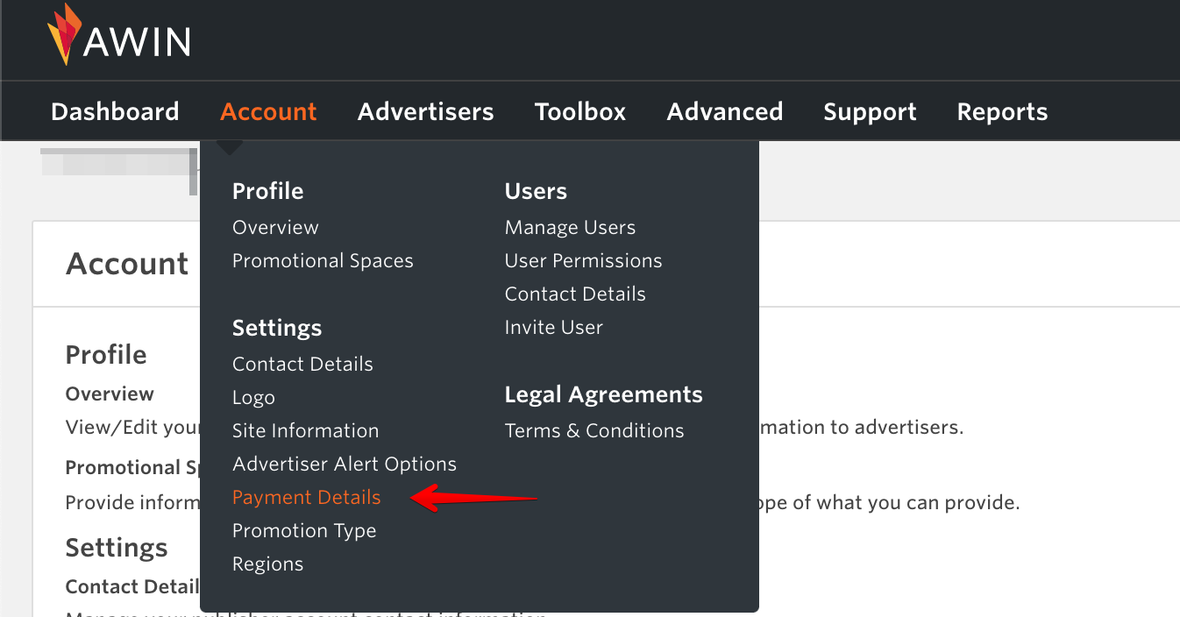Open Terms & Conditions

tap(594, 430)
